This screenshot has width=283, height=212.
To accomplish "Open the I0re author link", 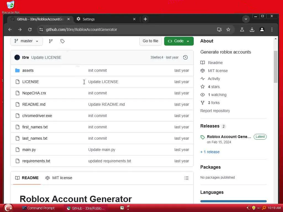I will pyautogui.click(x=25, y=57).
